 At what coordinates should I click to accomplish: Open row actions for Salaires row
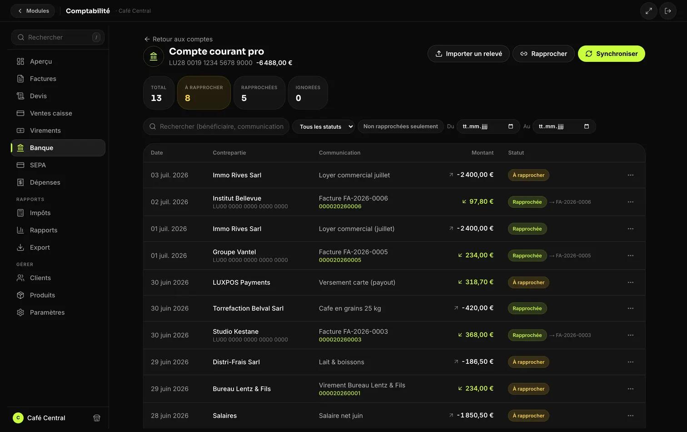[x=631, y=416]
